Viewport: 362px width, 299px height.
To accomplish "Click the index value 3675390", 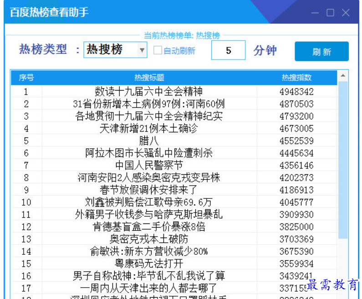I will point(297,252).
